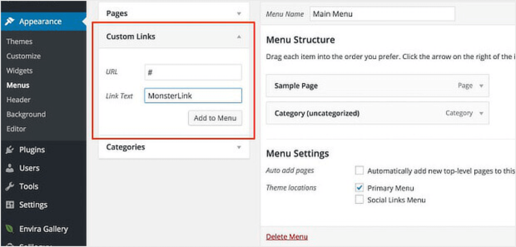This screenshot has height=247, width=516.
Task: Enable Automatically add new top-level pages checkbox
Action: click(x=359, y=171)
